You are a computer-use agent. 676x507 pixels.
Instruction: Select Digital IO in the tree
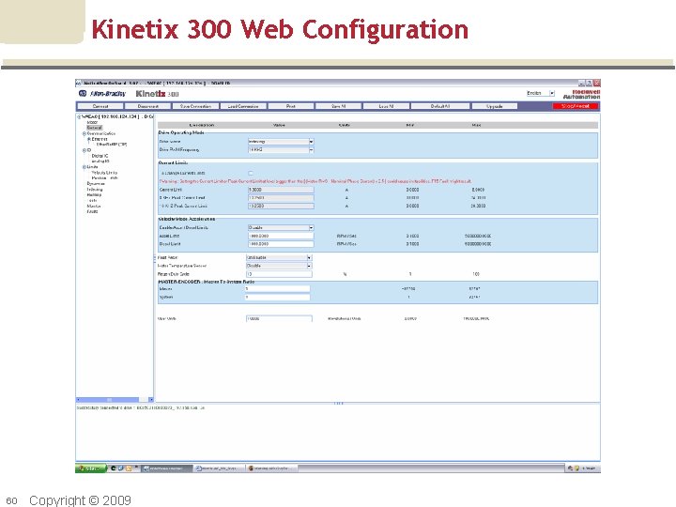(100, 156)
